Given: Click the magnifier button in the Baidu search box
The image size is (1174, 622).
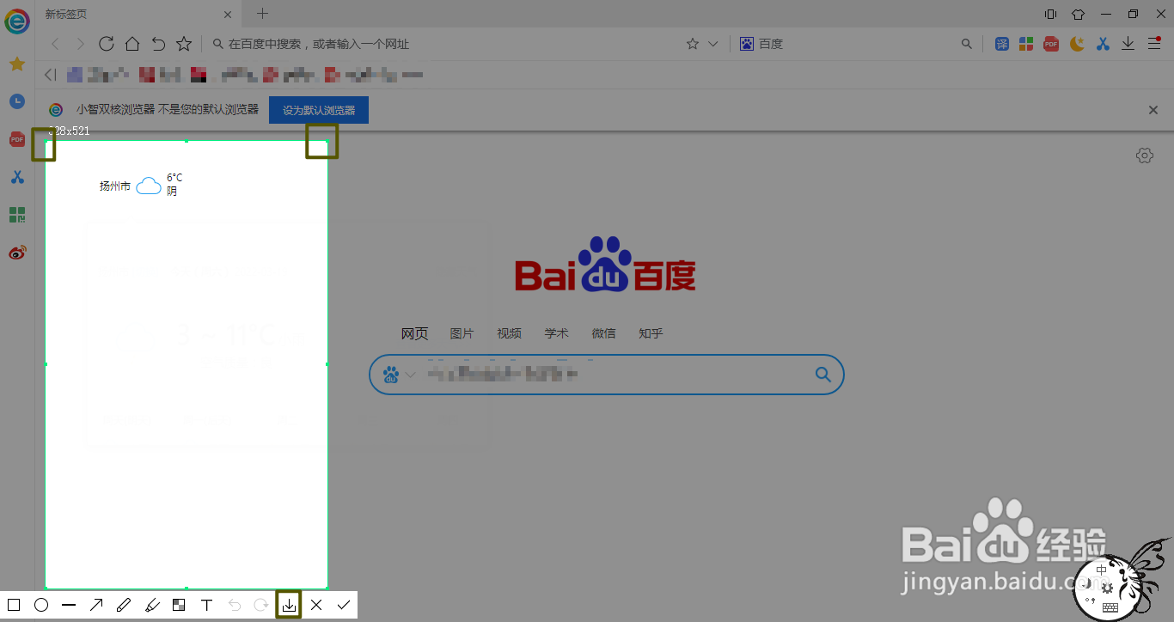Looking at the screenshot, I should 823,375.
